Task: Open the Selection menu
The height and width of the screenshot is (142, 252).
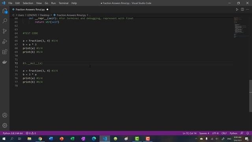Action: pyautogui.click(x=28, y=3)
